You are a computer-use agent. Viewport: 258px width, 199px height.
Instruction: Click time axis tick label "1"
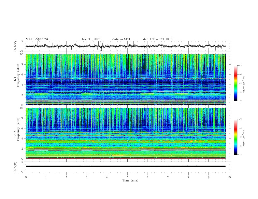(46, 177)
